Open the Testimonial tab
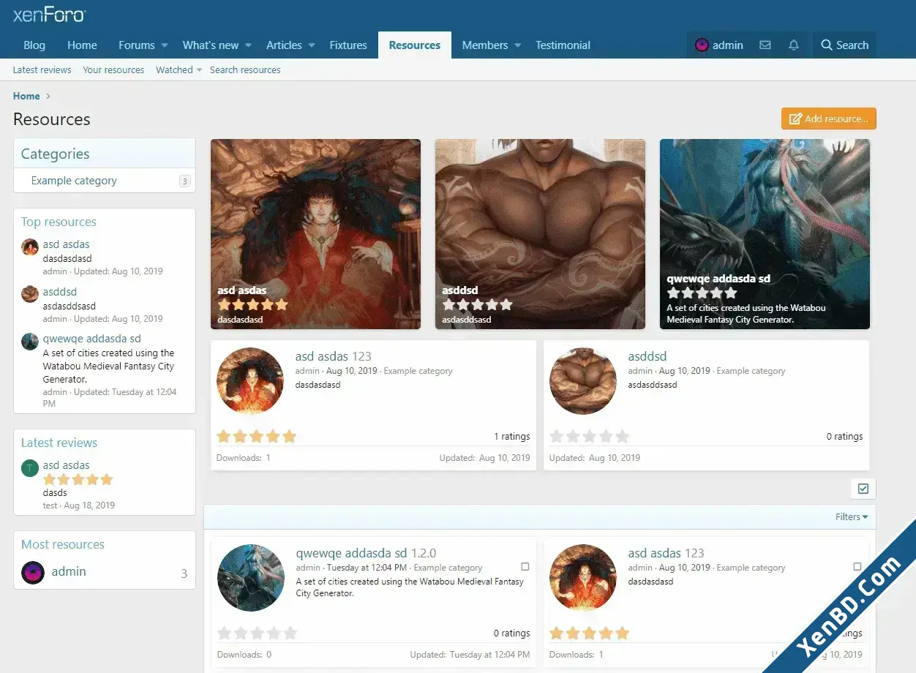Viewport: 916px width, 673px height. click(x=563, y=45)
